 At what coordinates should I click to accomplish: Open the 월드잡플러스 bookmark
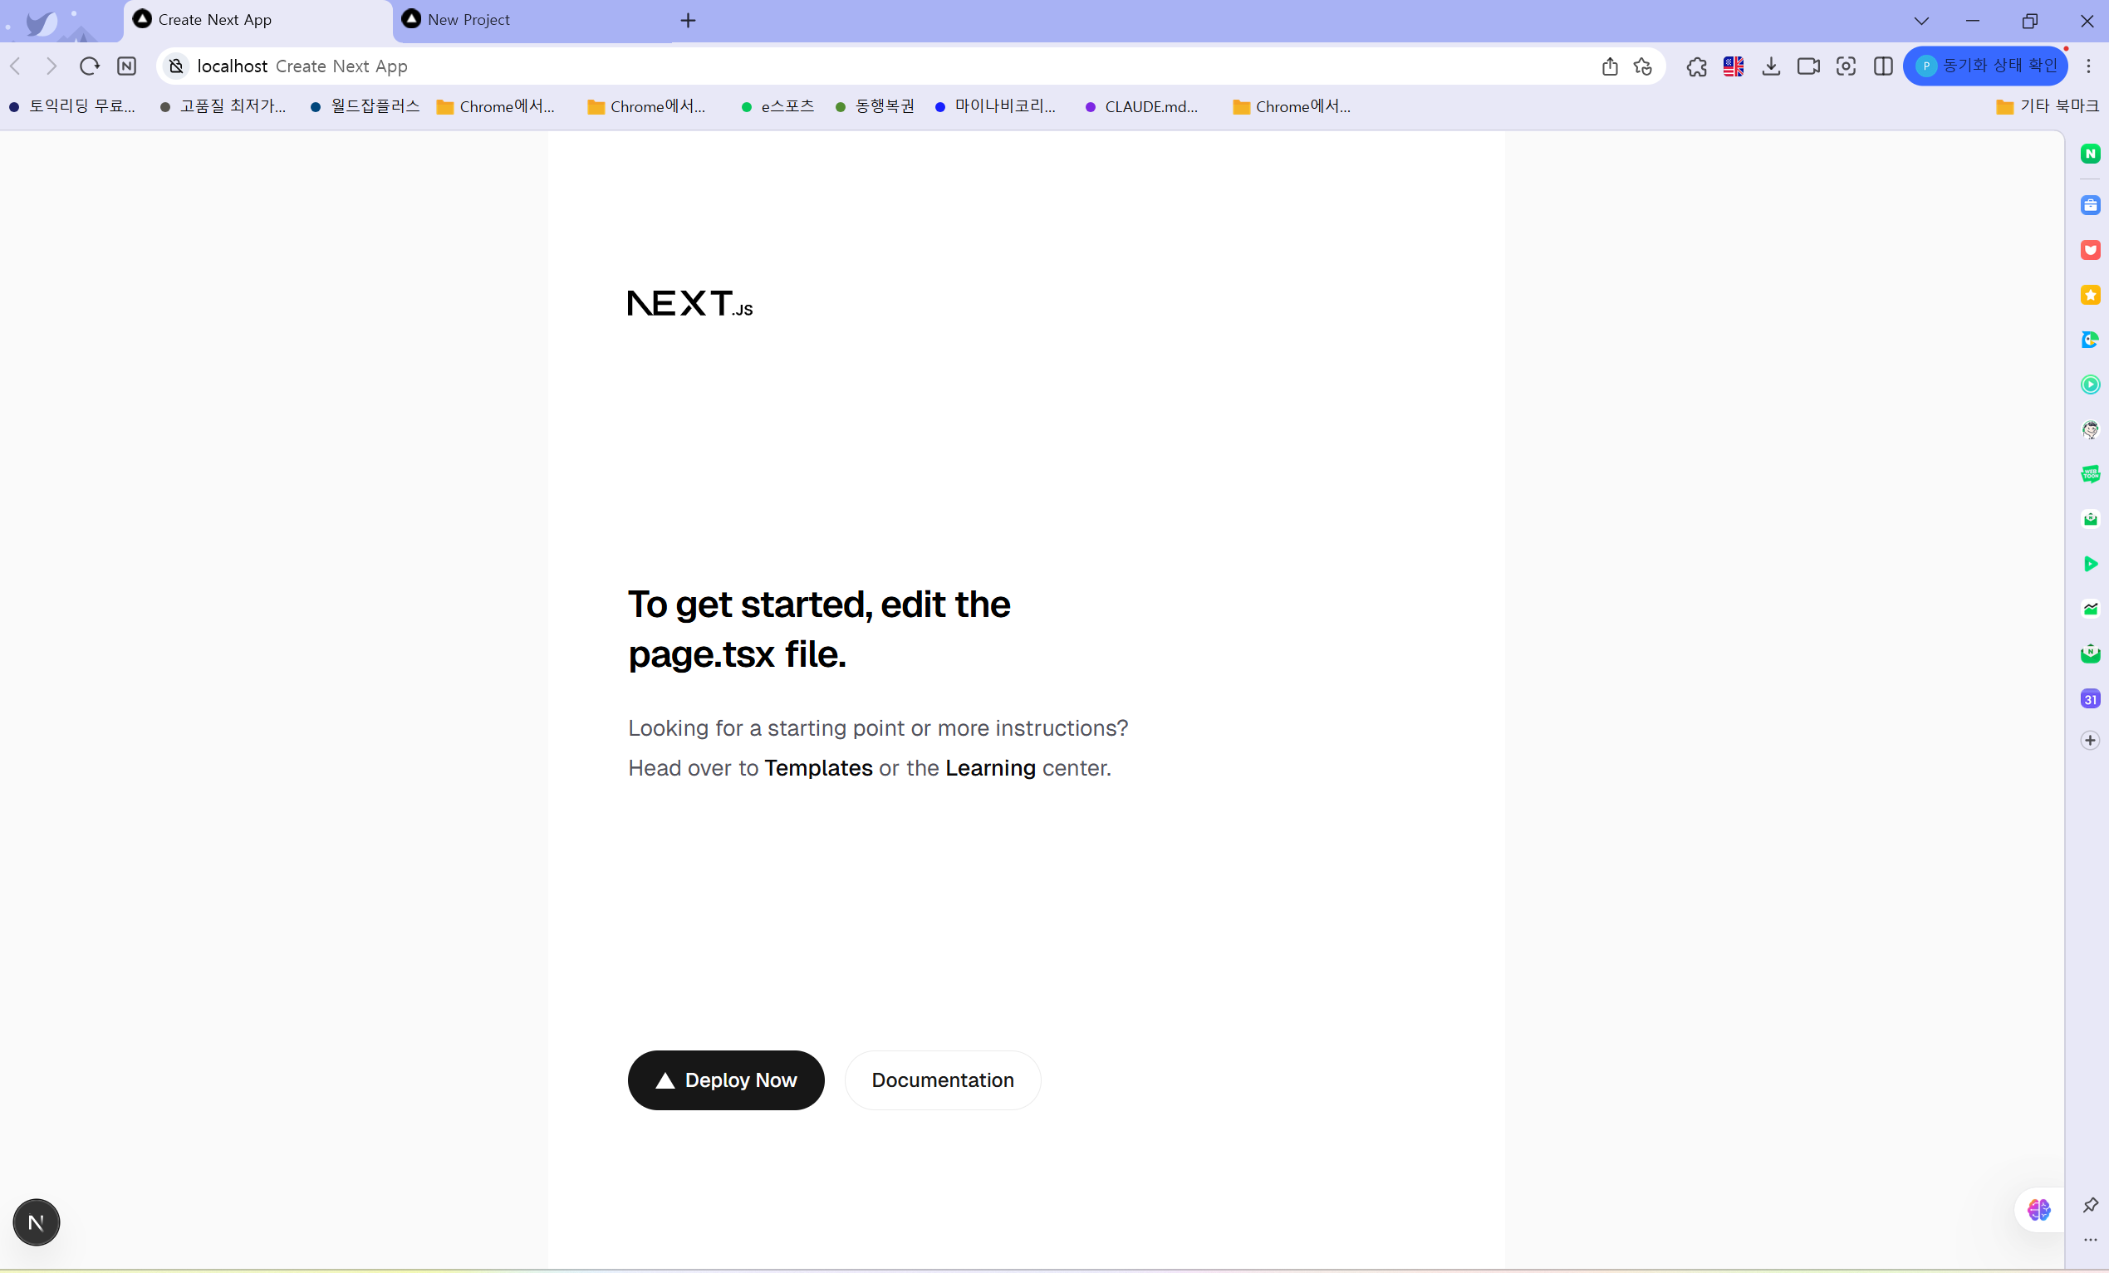(x=365, y=106)
